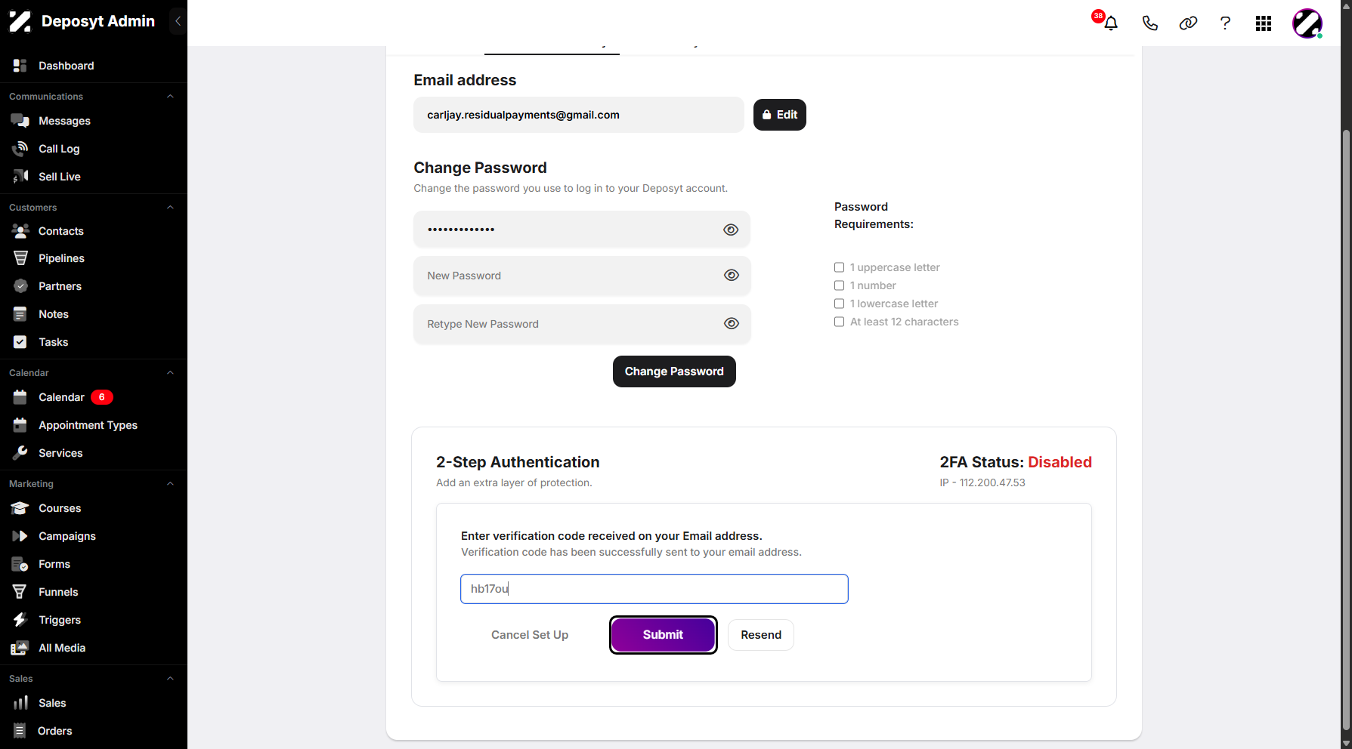Open help question mark icon
This screenshot has height=749, width=1352.
click(x=1225, y=23)
